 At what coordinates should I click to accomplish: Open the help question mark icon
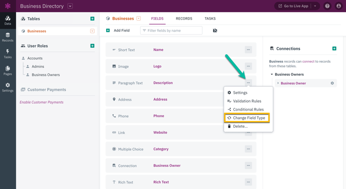click(327, 6)
